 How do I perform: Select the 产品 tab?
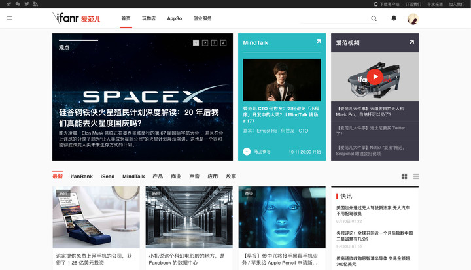tap(158, 177)
